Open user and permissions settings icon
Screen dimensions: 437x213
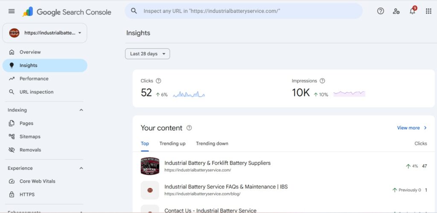(396, 11)
